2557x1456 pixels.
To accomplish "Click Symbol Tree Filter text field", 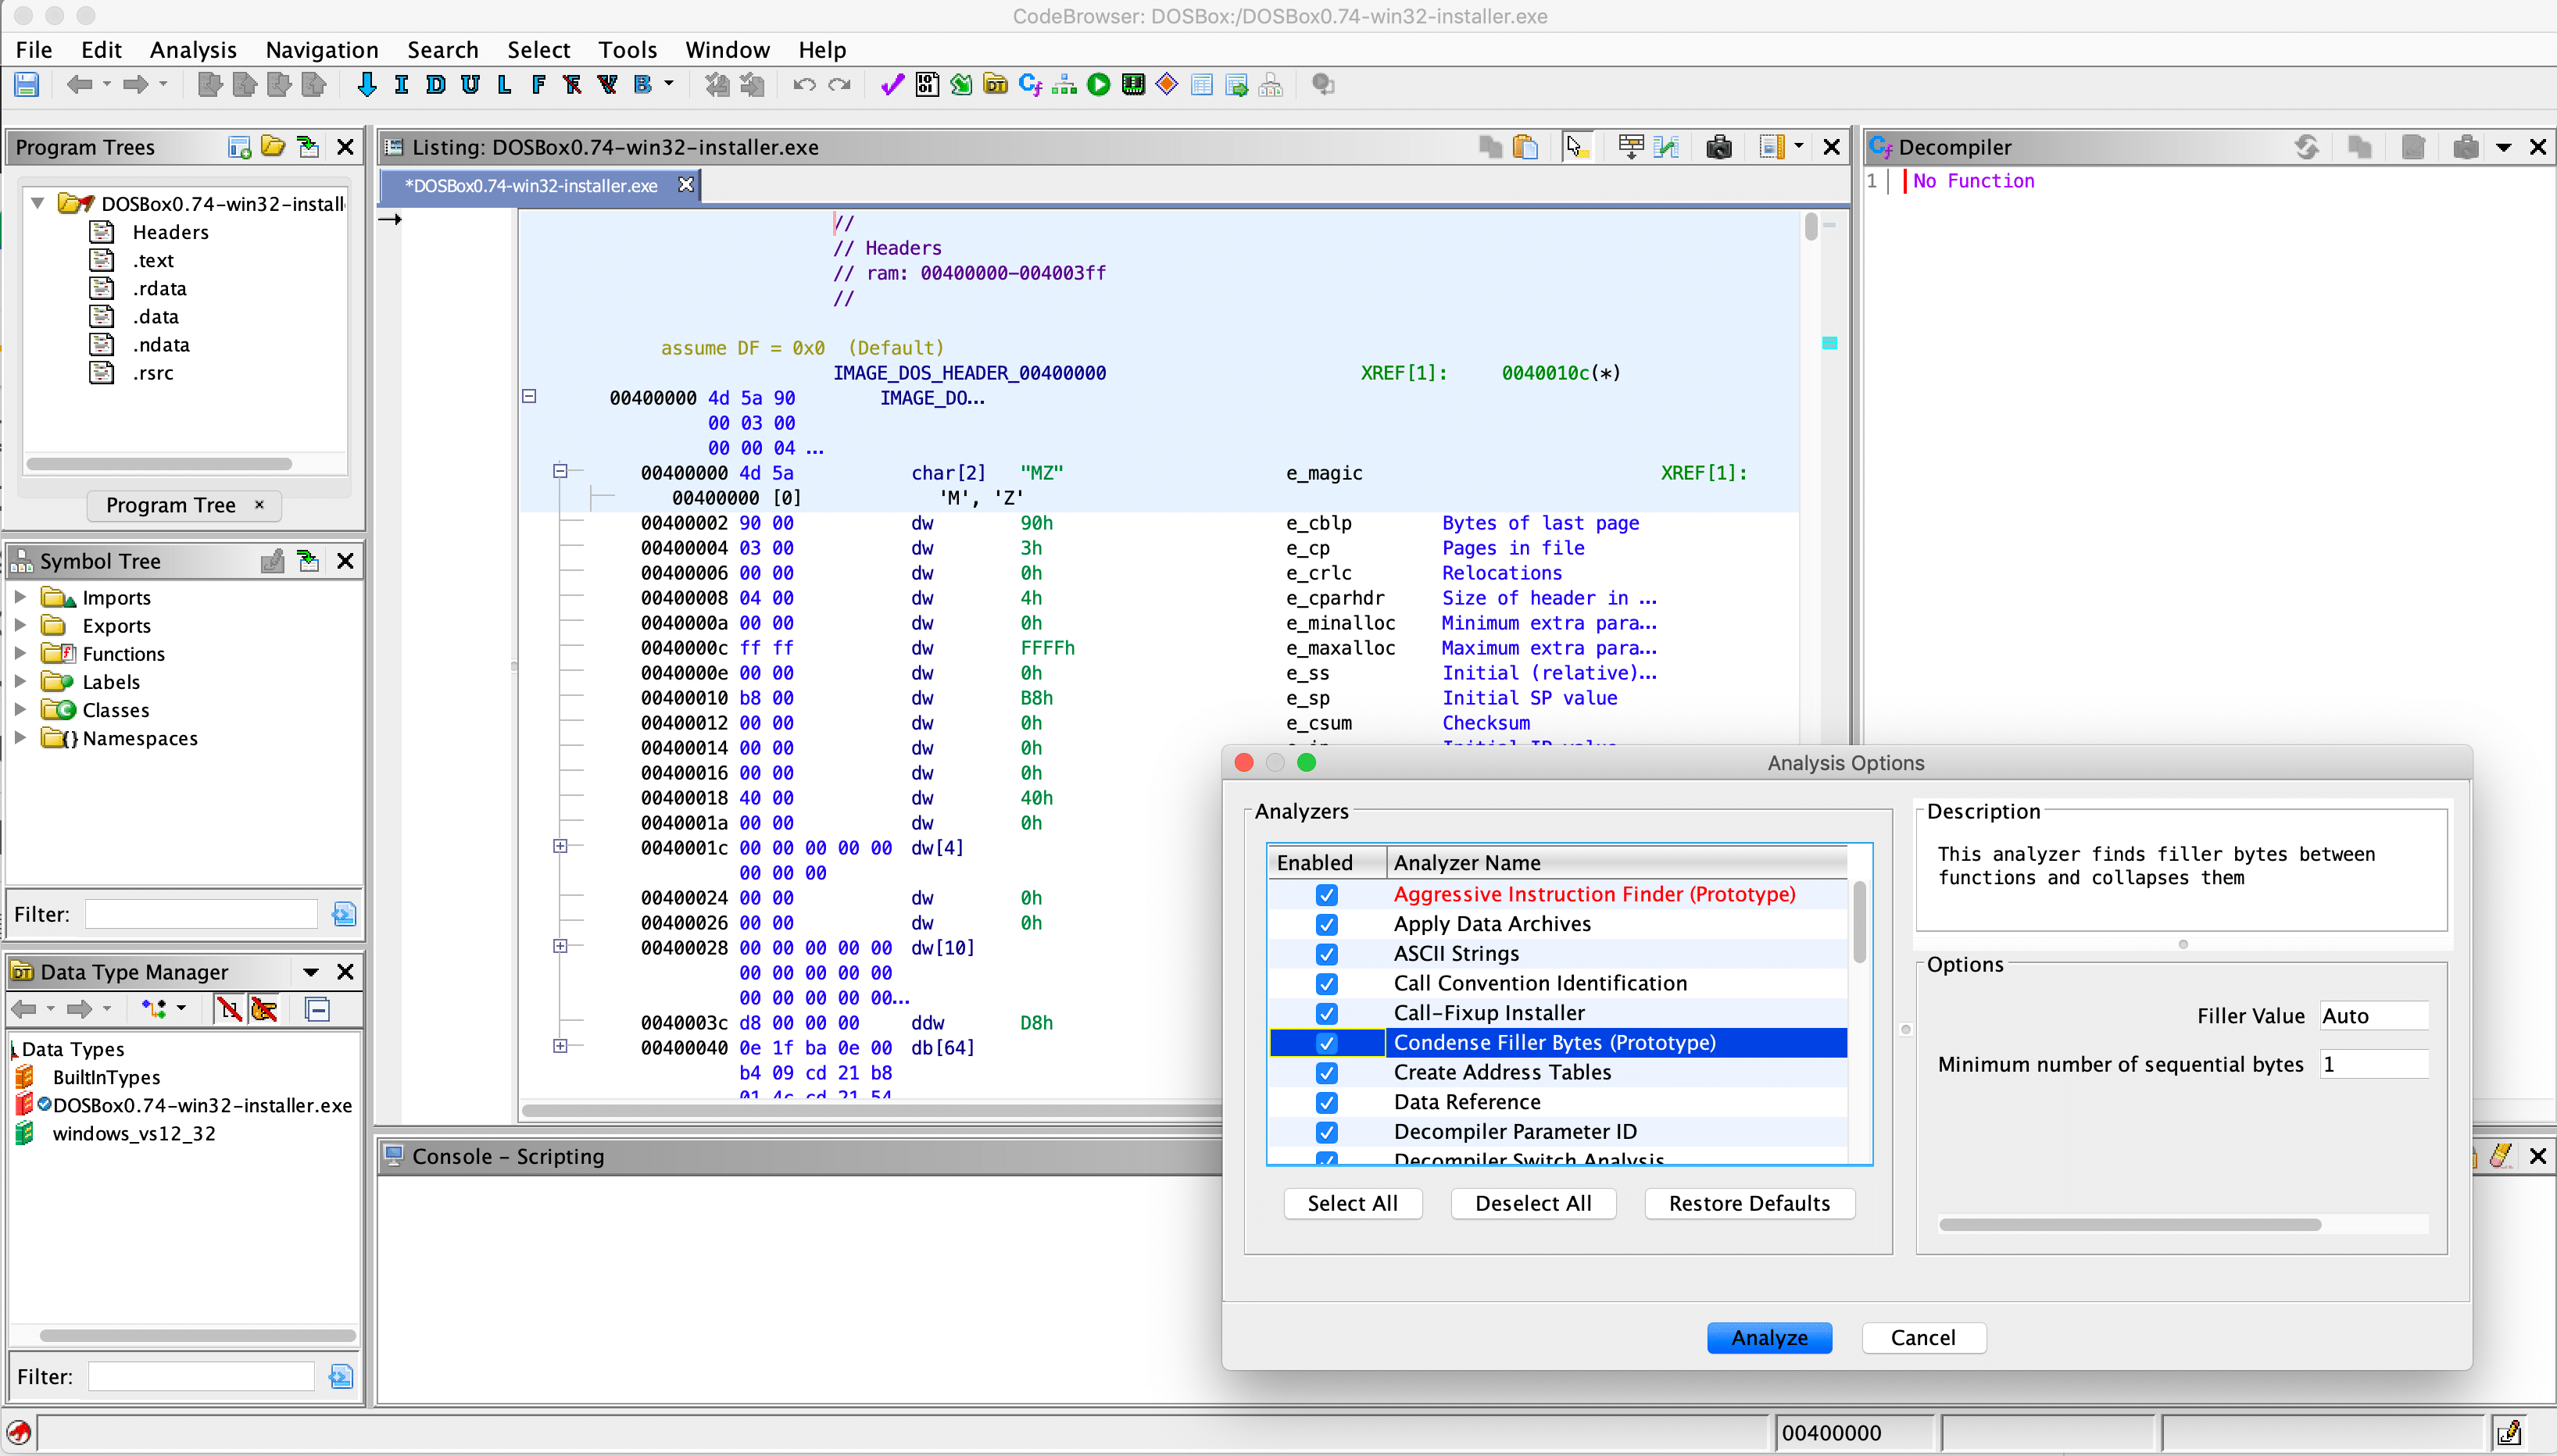I will click(201, 913).
